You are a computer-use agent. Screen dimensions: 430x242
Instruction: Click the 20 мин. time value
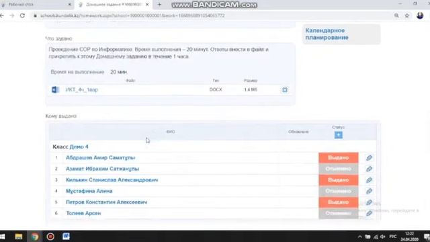[119, 72]
